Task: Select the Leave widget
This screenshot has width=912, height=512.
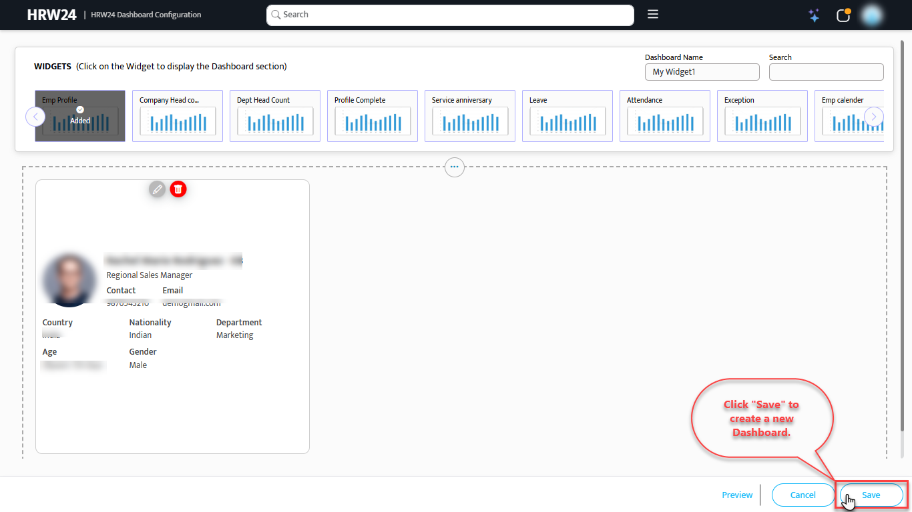Action: (567, 116)
